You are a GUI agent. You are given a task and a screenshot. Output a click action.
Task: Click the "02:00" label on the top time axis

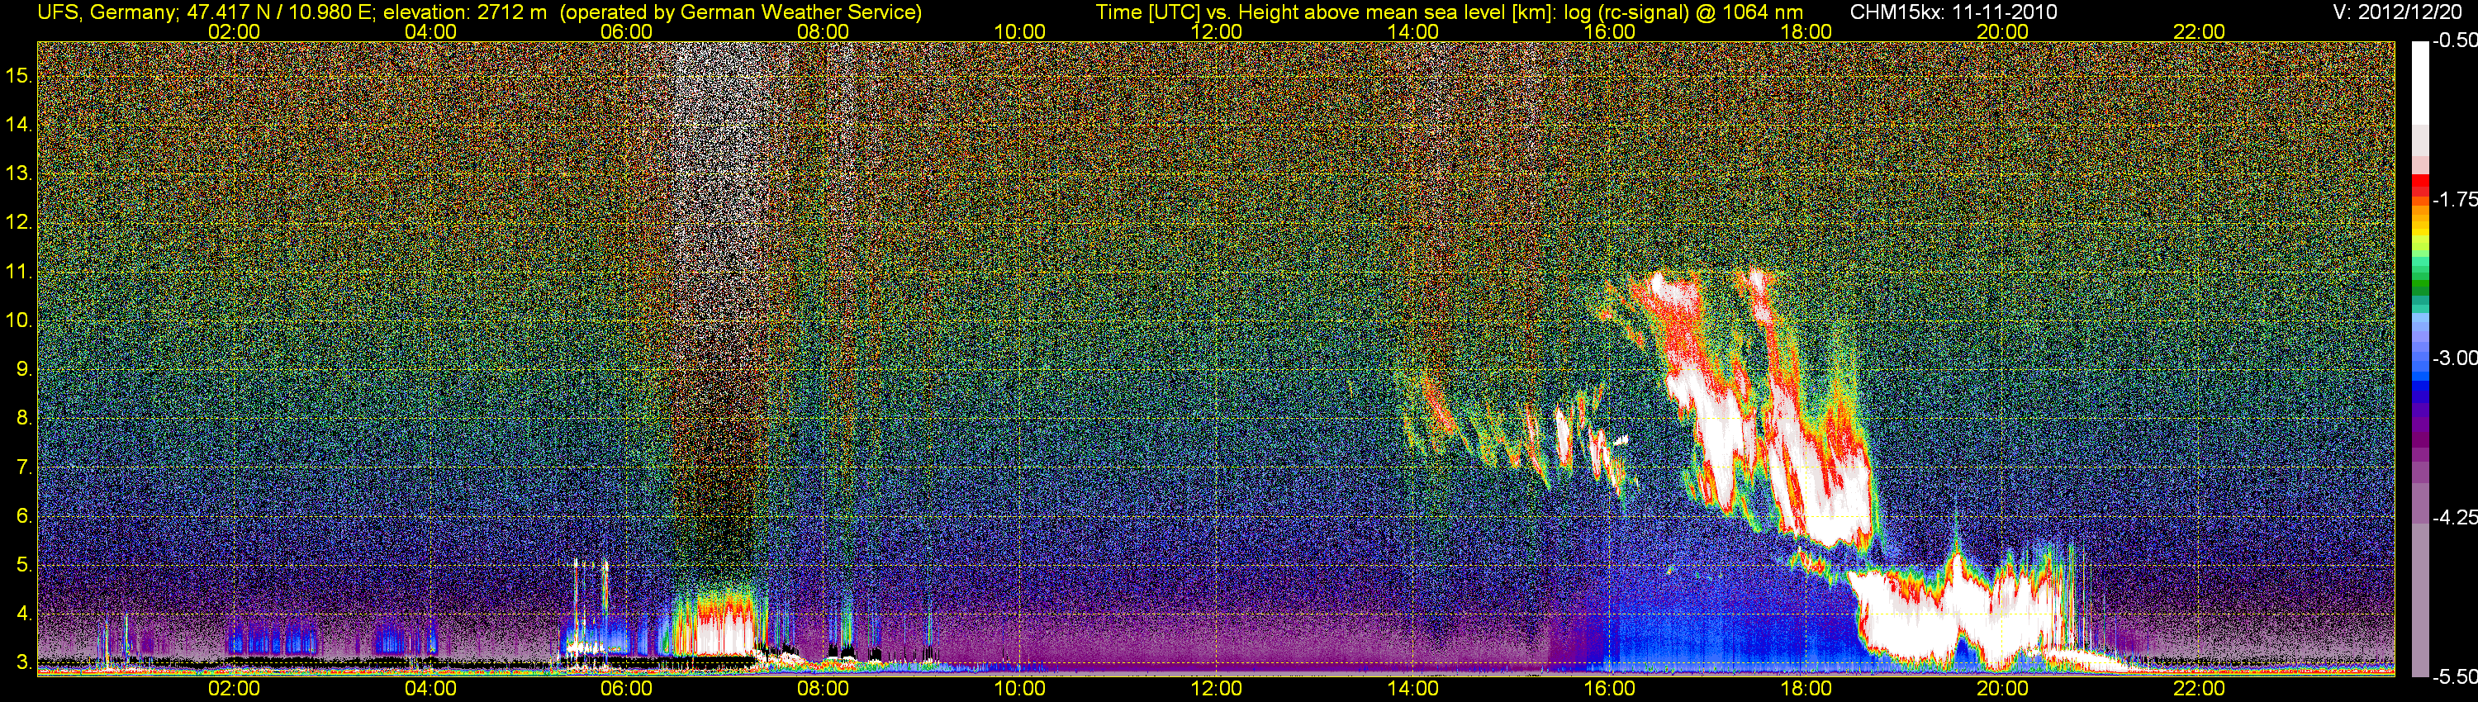click(x=234, y=31)
